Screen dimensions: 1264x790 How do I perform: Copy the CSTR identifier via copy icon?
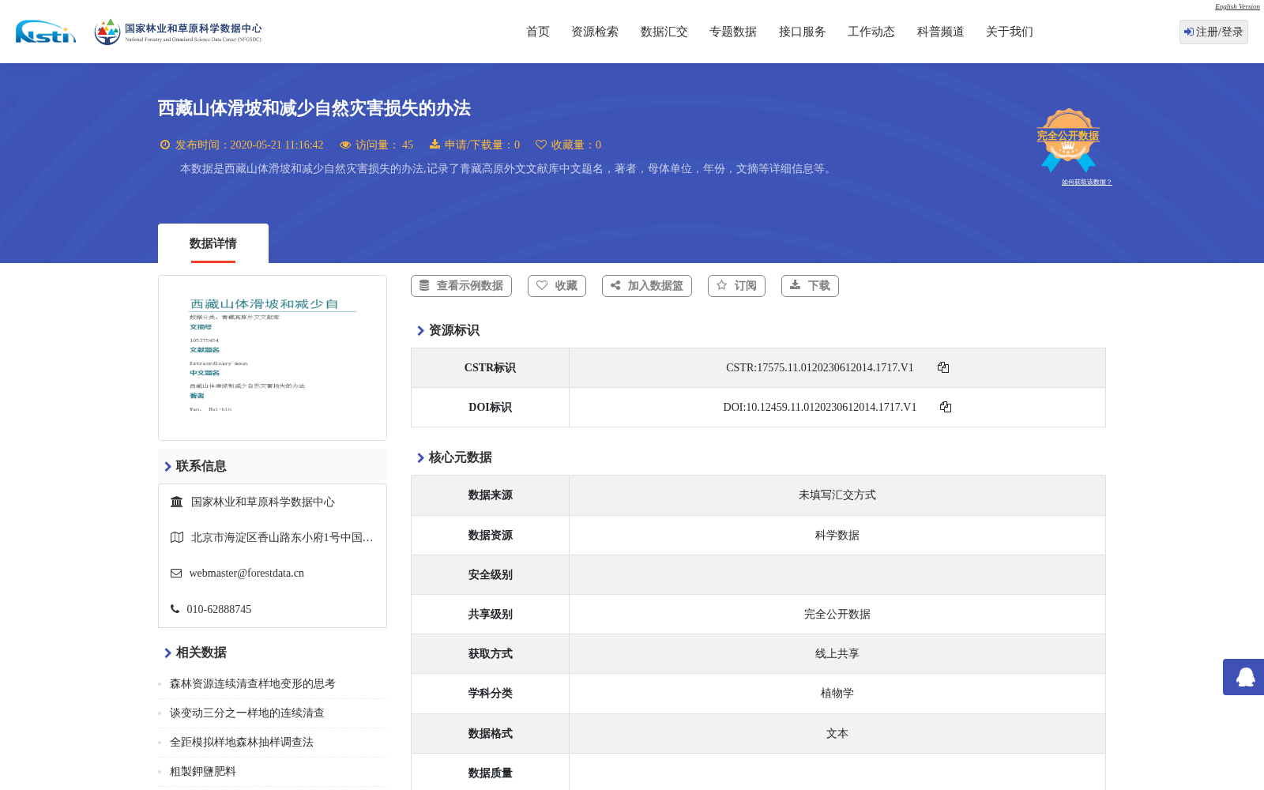(943, 367)
